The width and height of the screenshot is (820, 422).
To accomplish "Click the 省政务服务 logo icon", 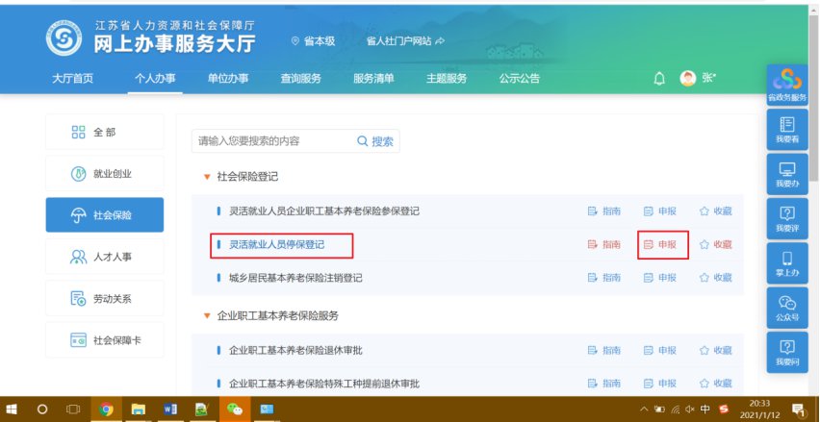I will (x=786, y=85).
